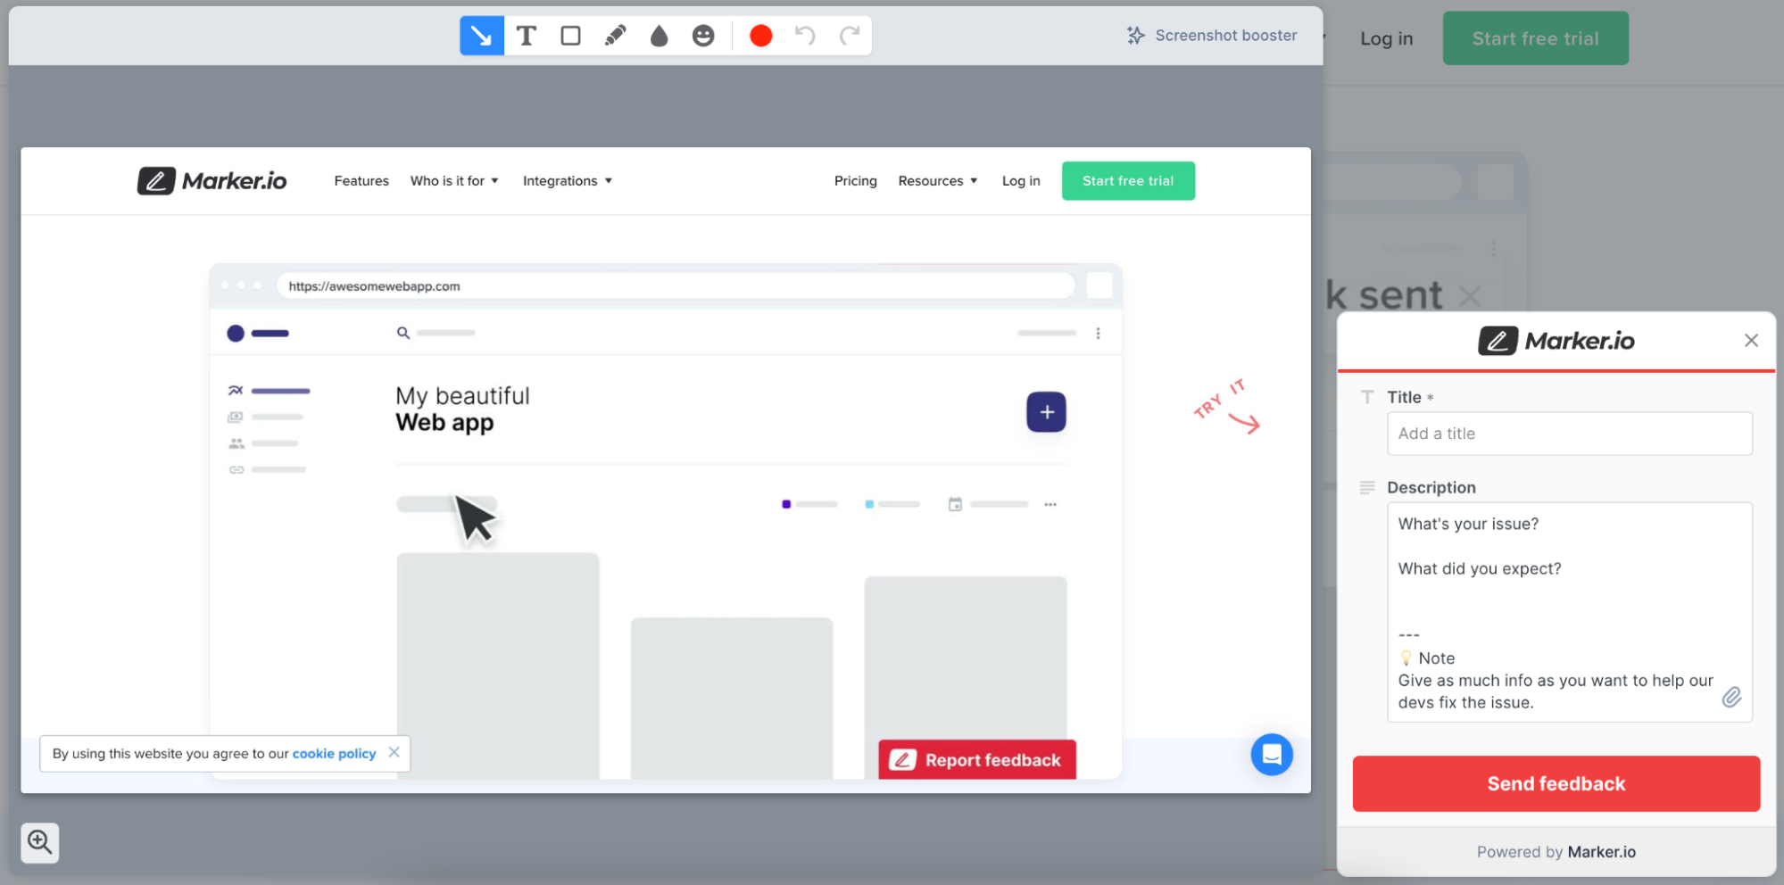This screenshot has width=1784, height=885.
Task: Send feedback with the red button
Action: click(x=1556, y=783)
